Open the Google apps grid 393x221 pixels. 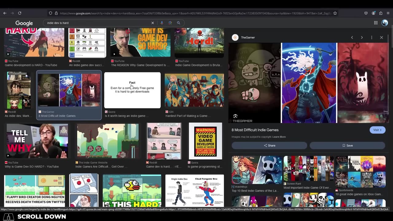coord(375,23)
